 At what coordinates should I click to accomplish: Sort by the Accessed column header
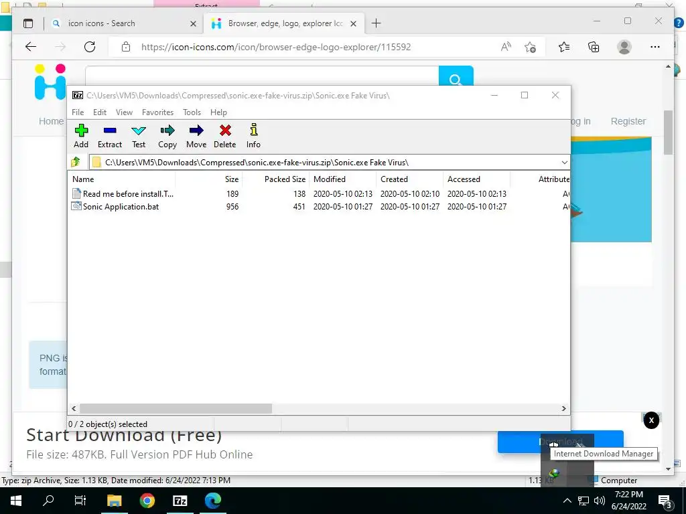pyautogui.click(x=476, y=179)
